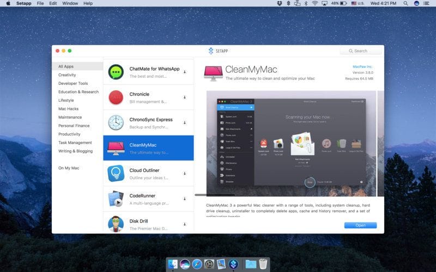Click the Cloud Outliner lightbulb icon
This screenshot has width=436, height=272.
[116, 174]
